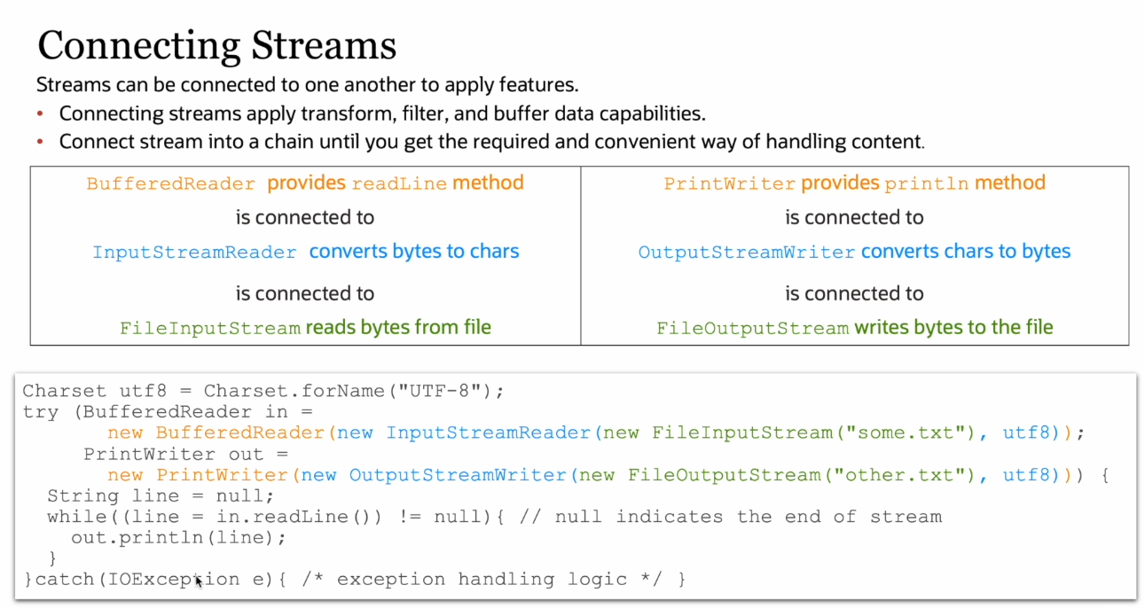Click the bullet starting 'Connect stream into a chain'
The height and width of the screenshot is (608, 1145).
pos(492,141)
